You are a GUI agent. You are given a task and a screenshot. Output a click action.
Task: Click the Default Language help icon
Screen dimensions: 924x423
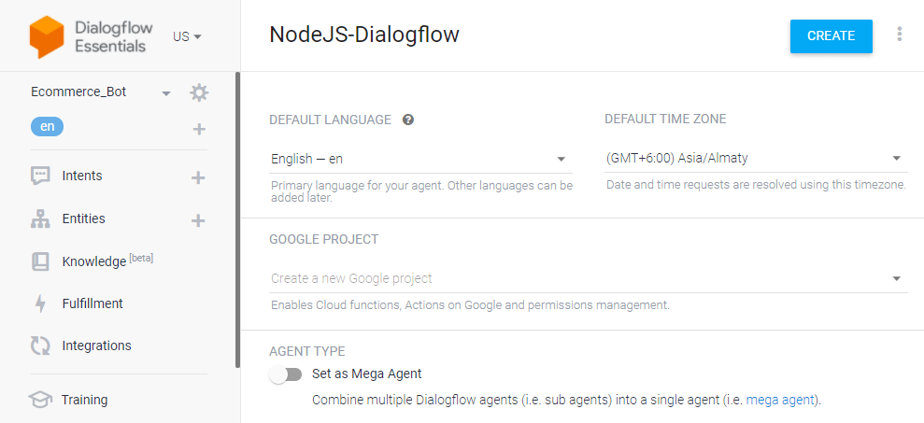tap(408, 120)
